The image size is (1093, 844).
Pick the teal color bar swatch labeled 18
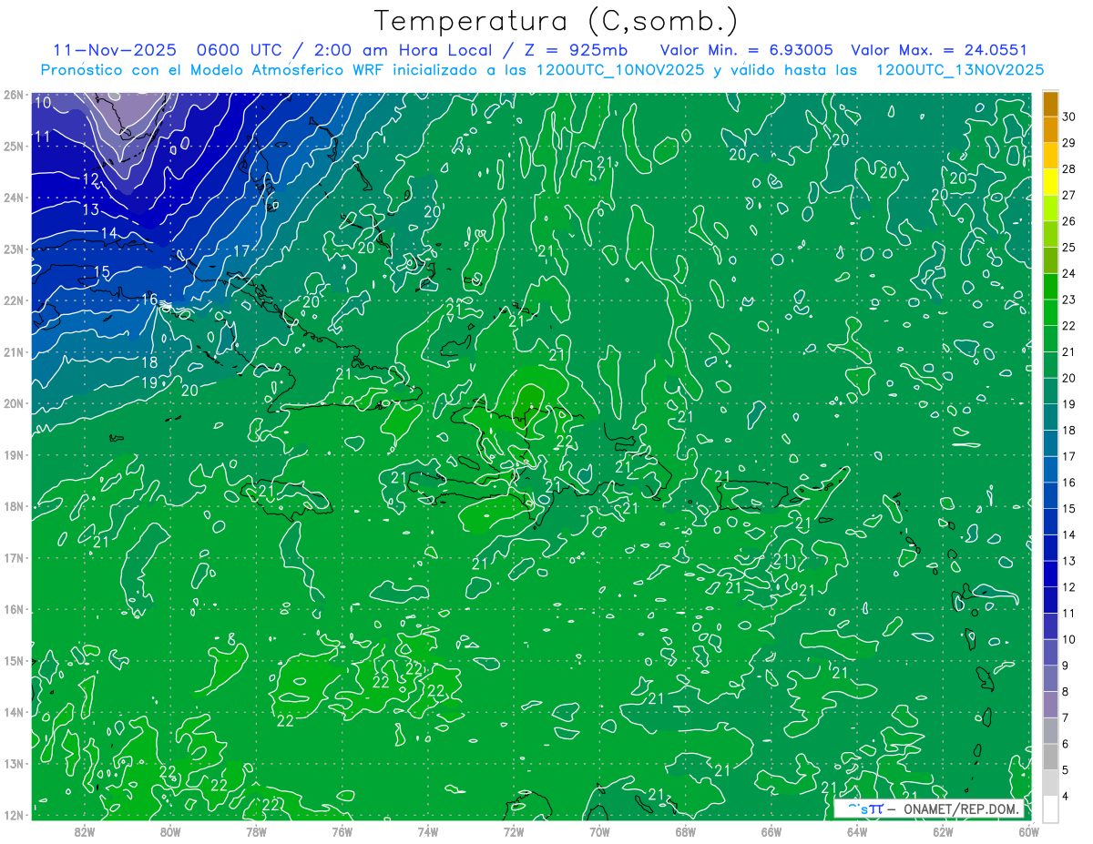(x=1050, y=417)
